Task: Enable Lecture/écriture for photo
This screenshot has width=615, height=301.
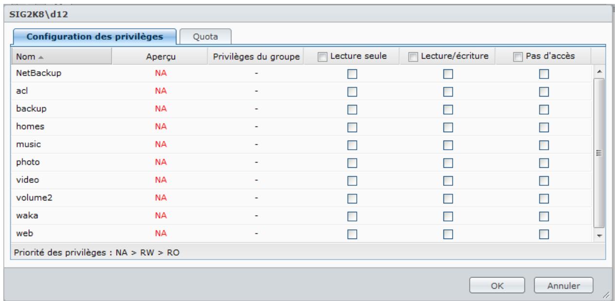Action: [x=447, y=162]
